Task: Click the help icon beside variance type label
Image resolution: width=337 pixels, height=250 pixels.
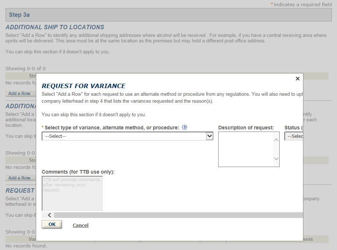Action: 185,128
